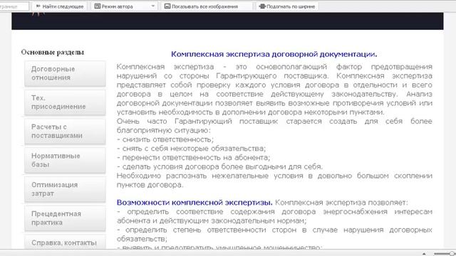This screenshot has width=456, height=256.
Task: Open the Договорные отношения section
Action: (65, 73)
